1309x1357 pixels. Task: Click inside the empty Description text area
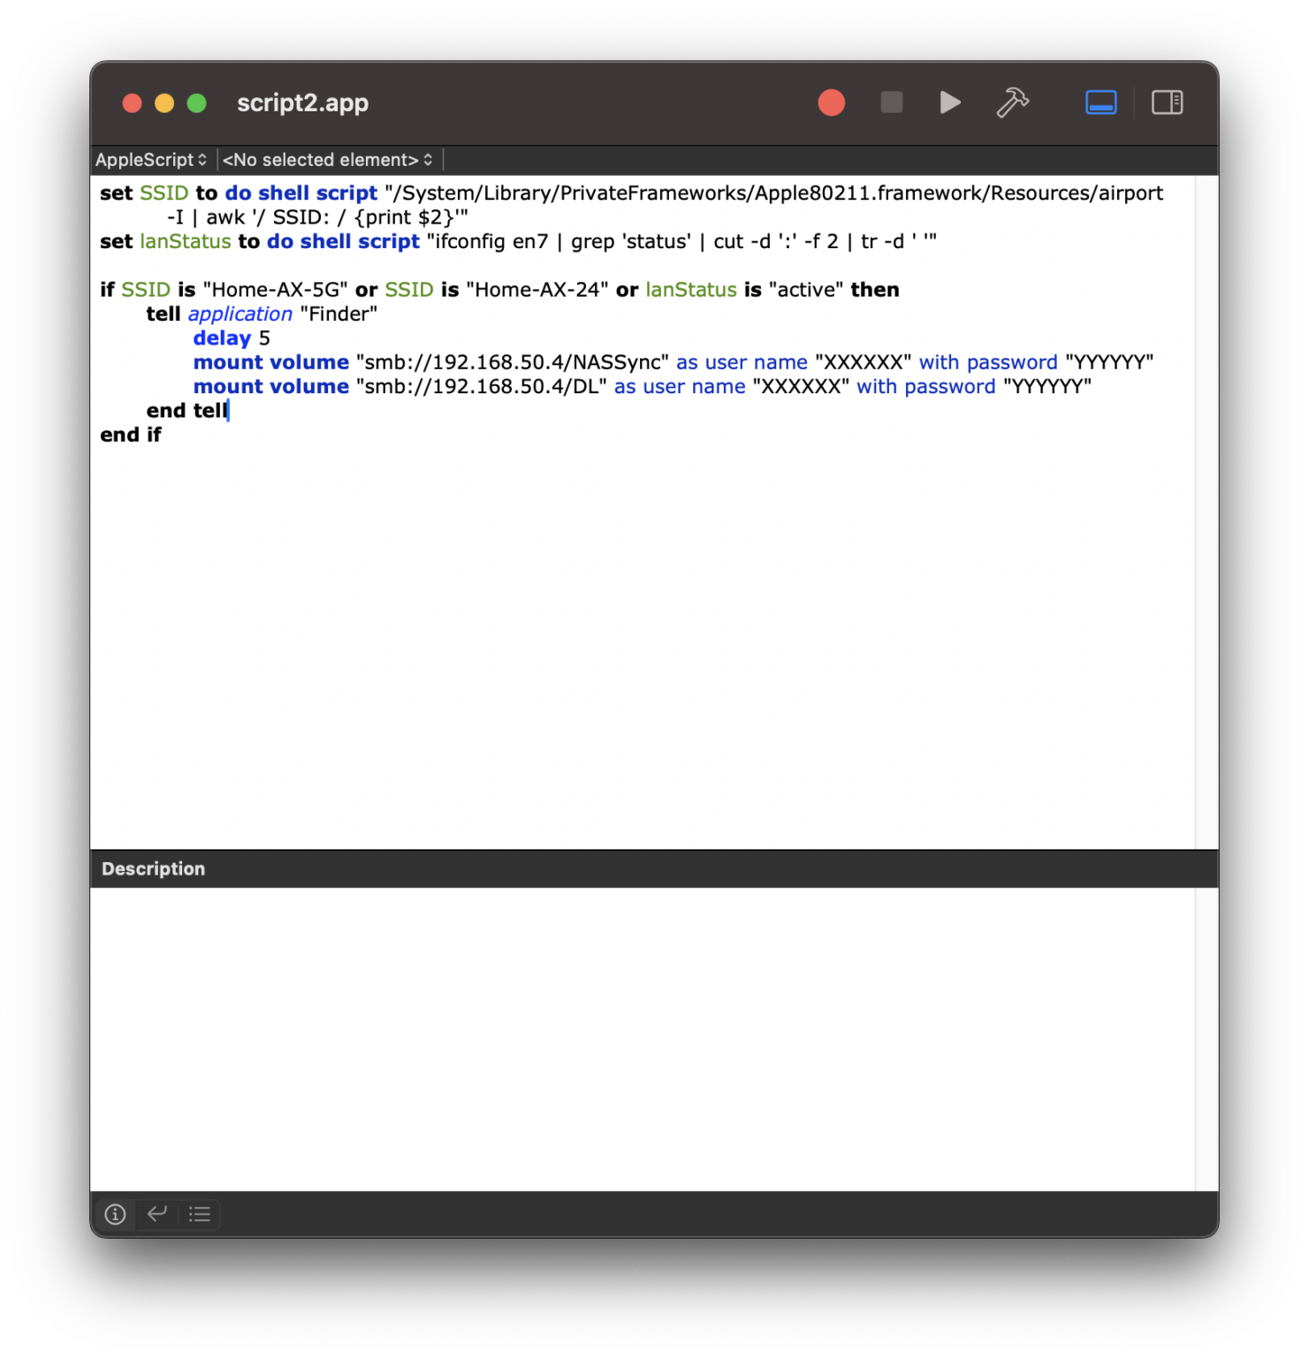642,1039
